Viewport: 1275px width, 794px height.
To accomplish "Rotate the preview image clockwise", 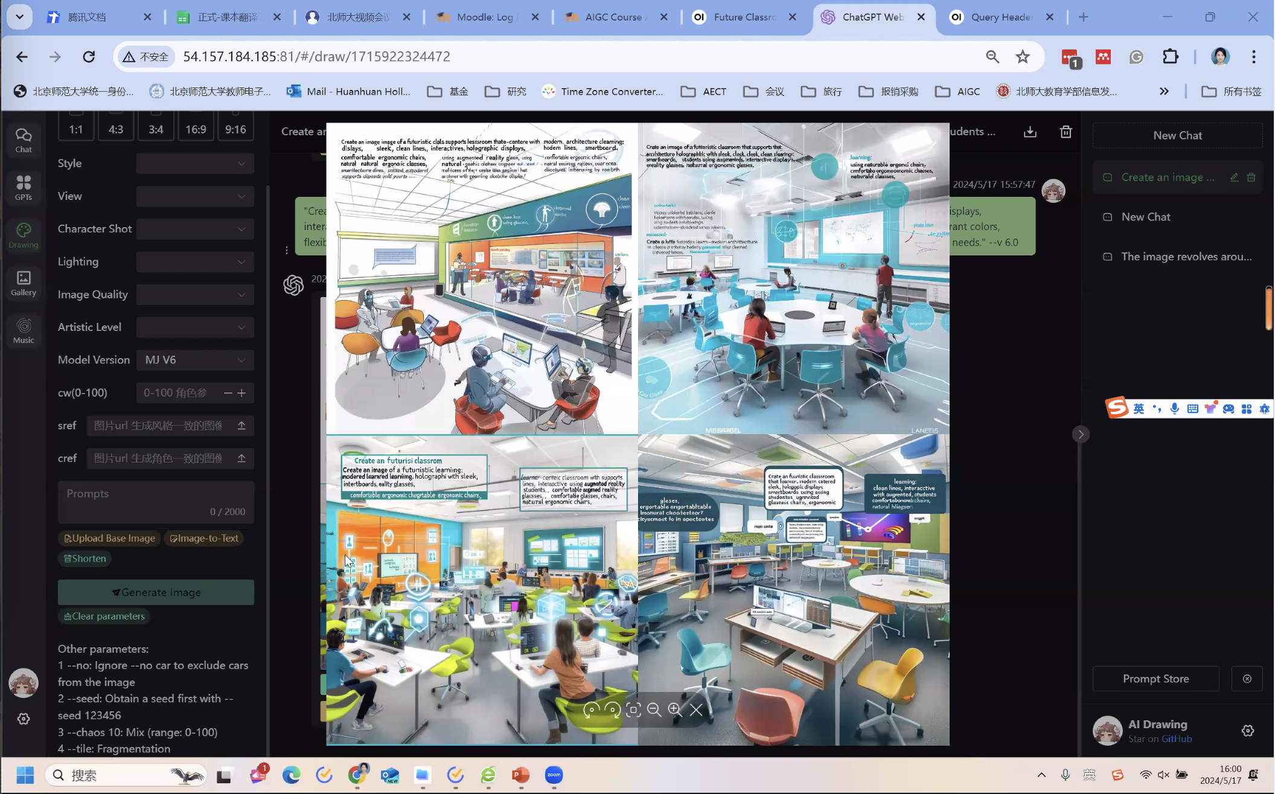I will 612,710.
